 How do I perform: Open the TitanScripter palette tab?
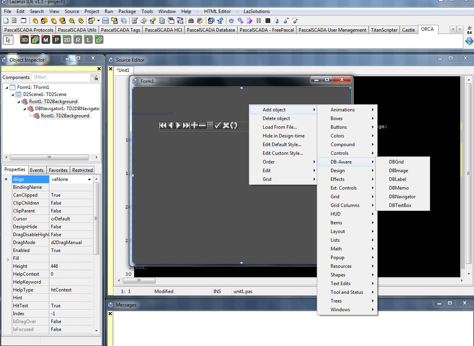click(x=384, y=30)
